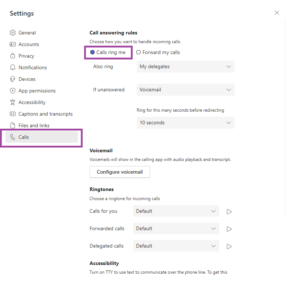Open the Calls for you ringtone dropdown

coord(176,211)
